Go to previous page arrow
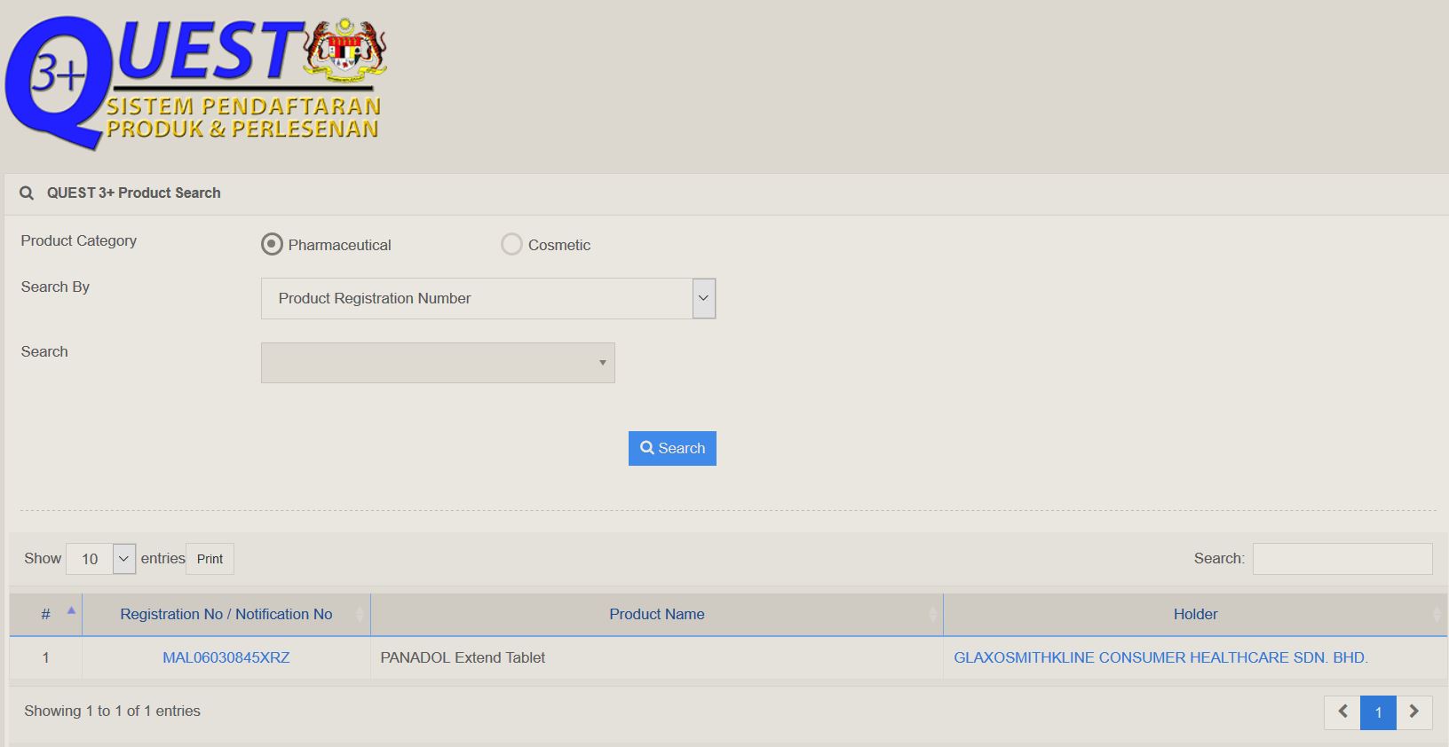The width and height of the screenshot is (1449, 747). click(1342, 712)
